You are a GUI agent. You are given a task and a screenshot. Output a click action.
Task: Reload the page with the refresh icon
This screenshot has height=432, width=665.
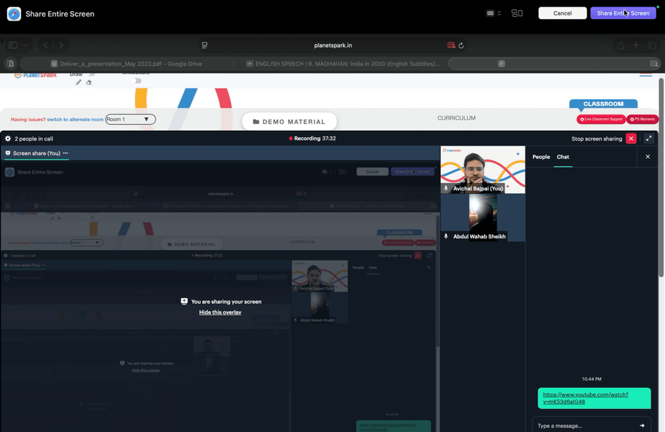pos(461,45)
